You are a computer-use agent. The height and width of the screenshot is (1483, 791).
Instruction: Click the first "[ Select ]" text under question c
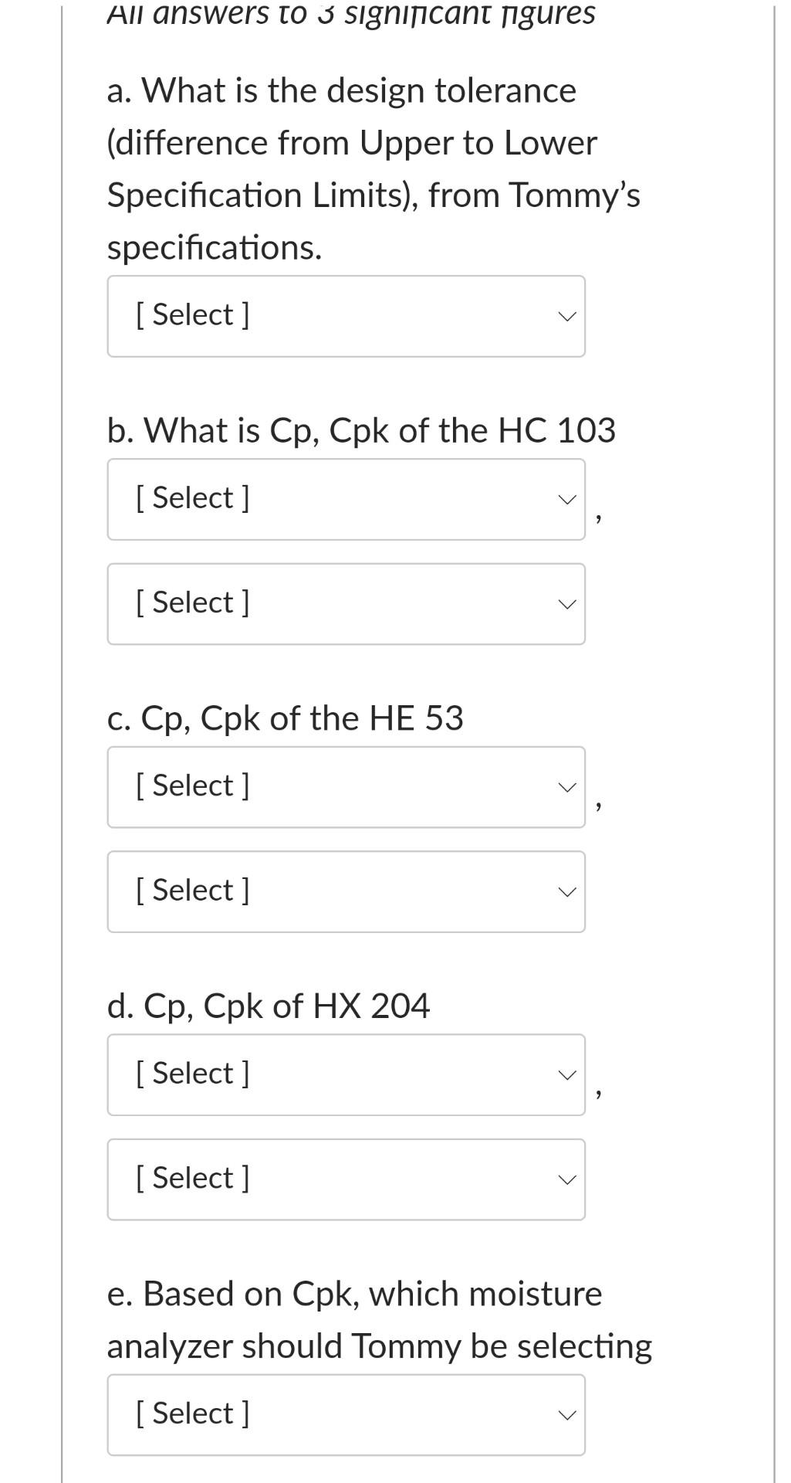click(x=193, y=786)
